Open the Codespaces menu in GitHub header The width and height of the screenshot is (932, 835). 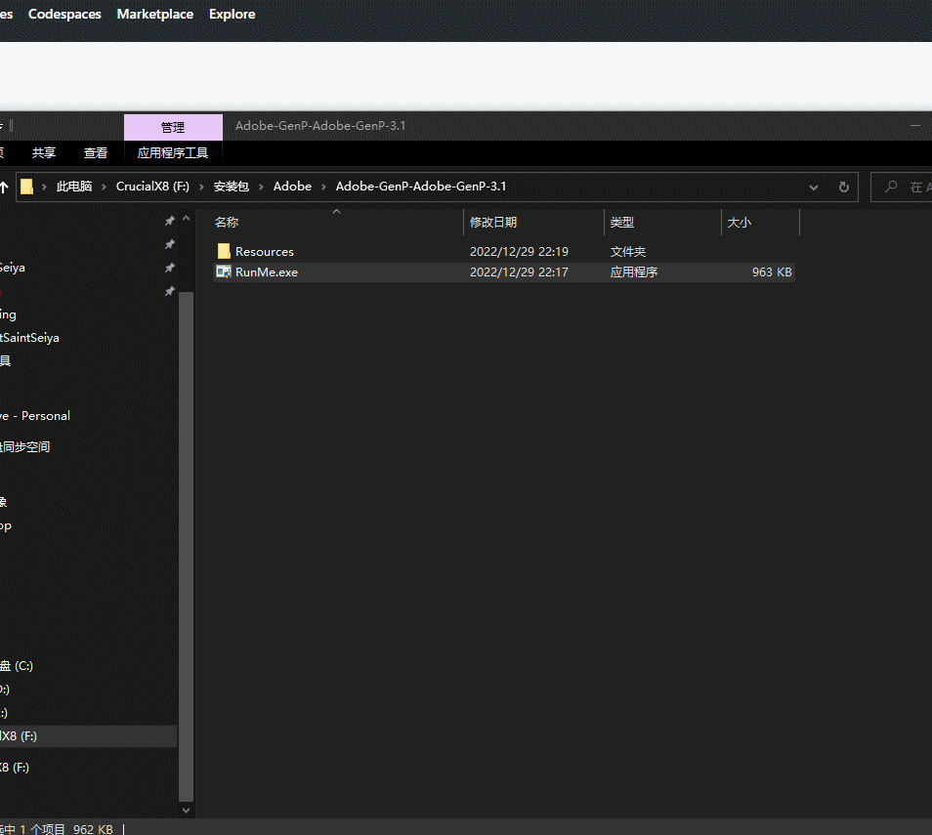64,15
